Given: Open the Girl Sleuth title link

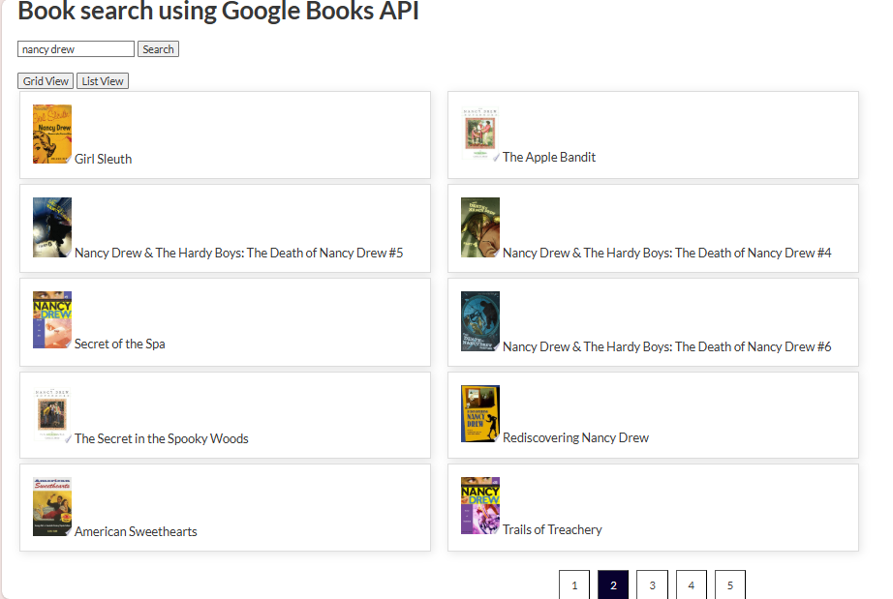Looking at the screenshot, I should pos(103,159).
